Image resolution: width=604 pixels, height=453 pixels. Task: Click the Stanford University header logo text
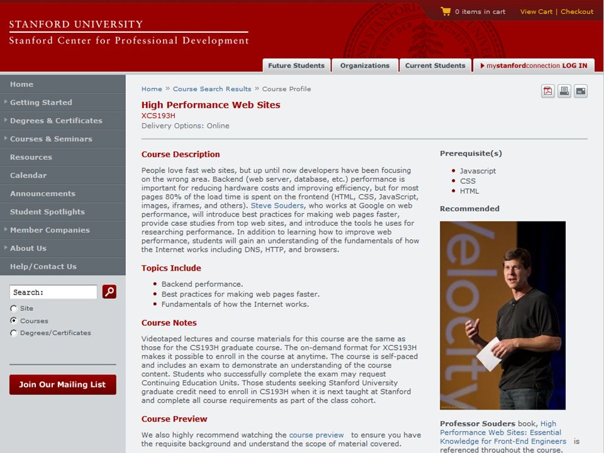click(76, 25)
